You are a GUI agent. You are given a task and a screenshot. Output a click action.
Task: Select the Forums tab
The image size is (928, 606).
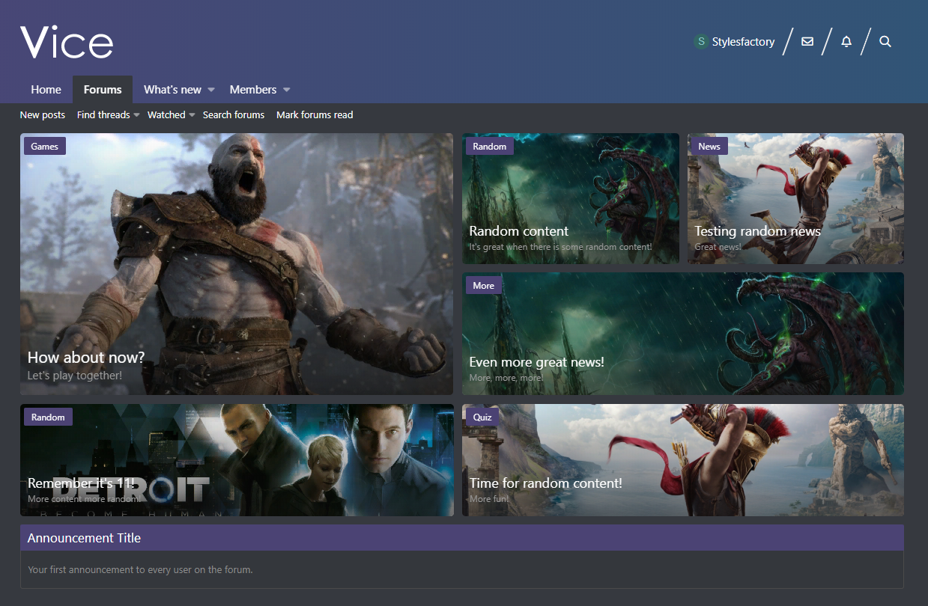pyautogui.click(x=103, y=90)
